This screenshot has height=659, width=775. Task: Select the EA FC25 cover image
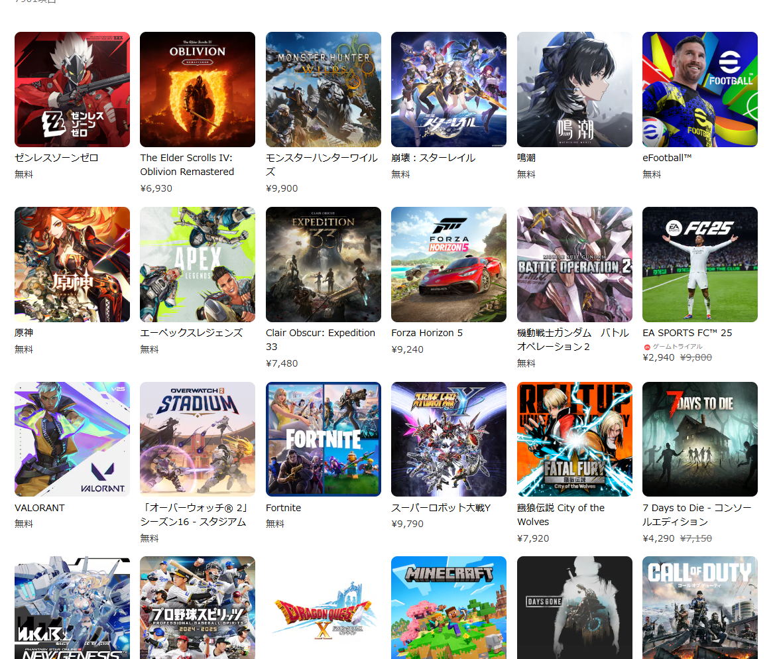click(x=700, y=265)
